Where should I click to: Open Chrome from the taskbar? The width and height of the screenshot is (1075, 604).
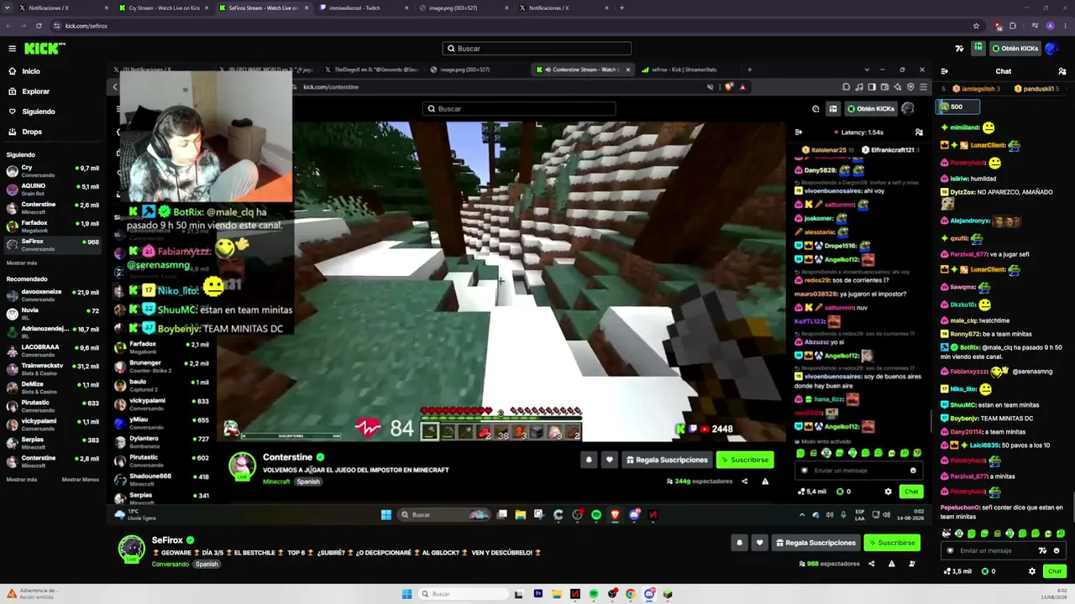pyautogui.click(x=630, y=594)
